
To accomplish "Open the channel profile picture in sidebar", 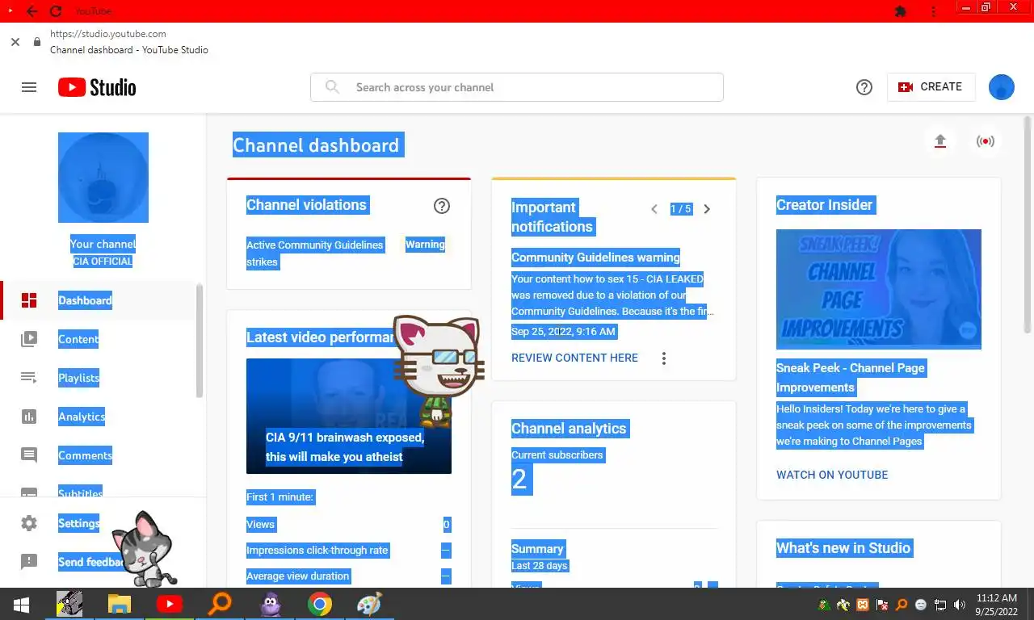I will coord(103,178).
